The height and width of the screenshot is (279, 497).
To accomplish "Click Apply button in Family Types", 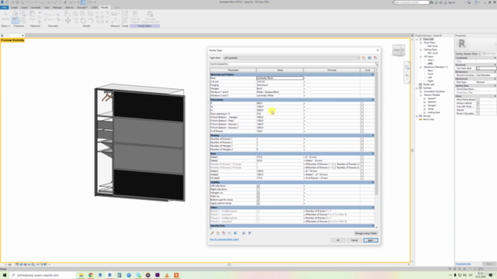I will click(370, 240).
